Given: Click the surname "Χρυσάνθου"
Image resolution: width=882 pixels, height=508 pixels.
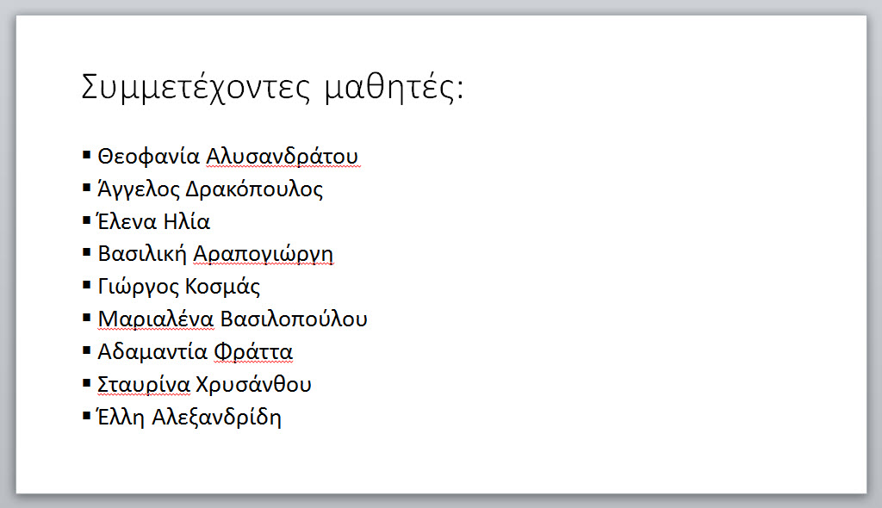Looking at the screenshot, I should (x=254, y=384).
